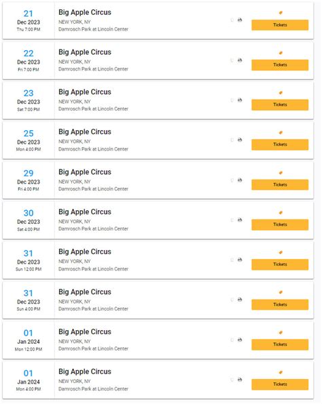322x404 pixels.
Task: Click the printer icon for Dec 23 Sat 7:00 PM
Action: pos(240,100)
